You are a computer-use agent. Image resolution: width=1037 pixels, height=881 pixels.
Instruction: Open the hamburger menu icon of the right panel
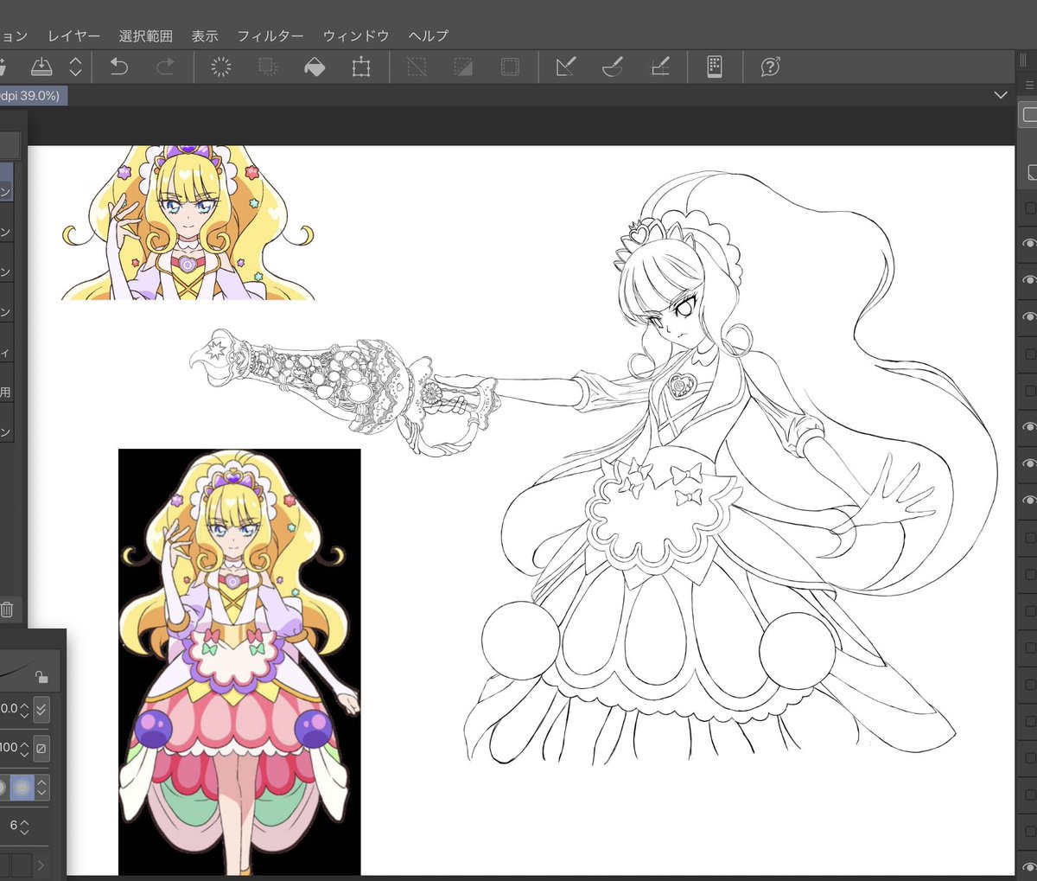point(1028,85)
